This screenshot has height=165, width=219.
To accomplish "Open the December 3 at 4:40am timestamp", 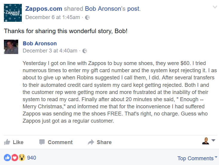I will [x=50, y=51].
